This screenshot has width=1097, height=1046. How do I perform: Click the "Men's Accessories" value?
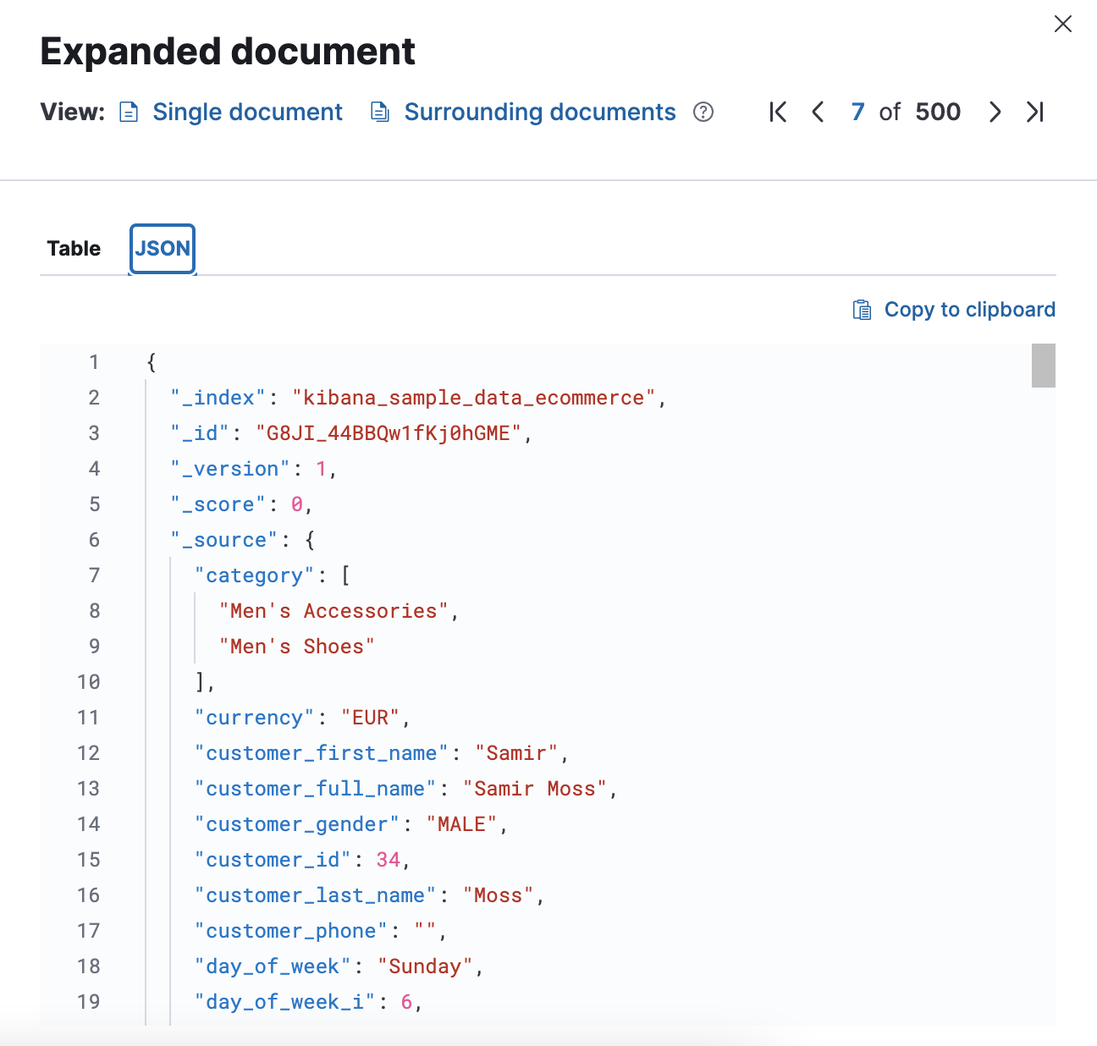point(334,611)
